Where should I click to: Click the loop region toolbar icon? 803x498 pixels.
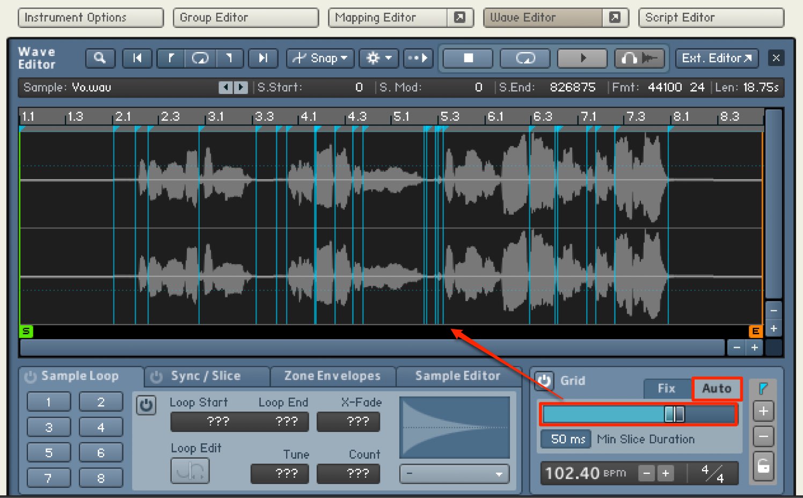point(200,58)
